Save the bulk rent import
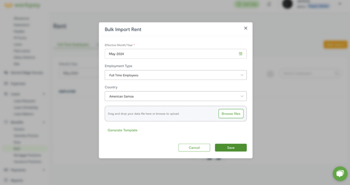 tap(231, 147)
